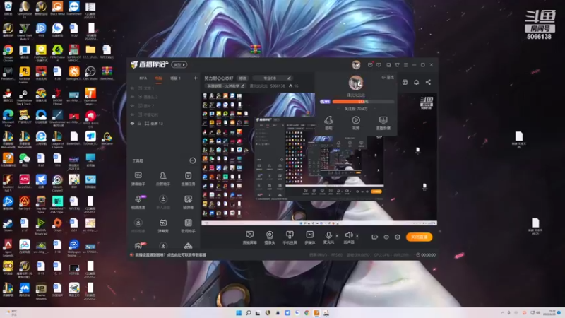Select the active orange scene tab

point(158,78)
